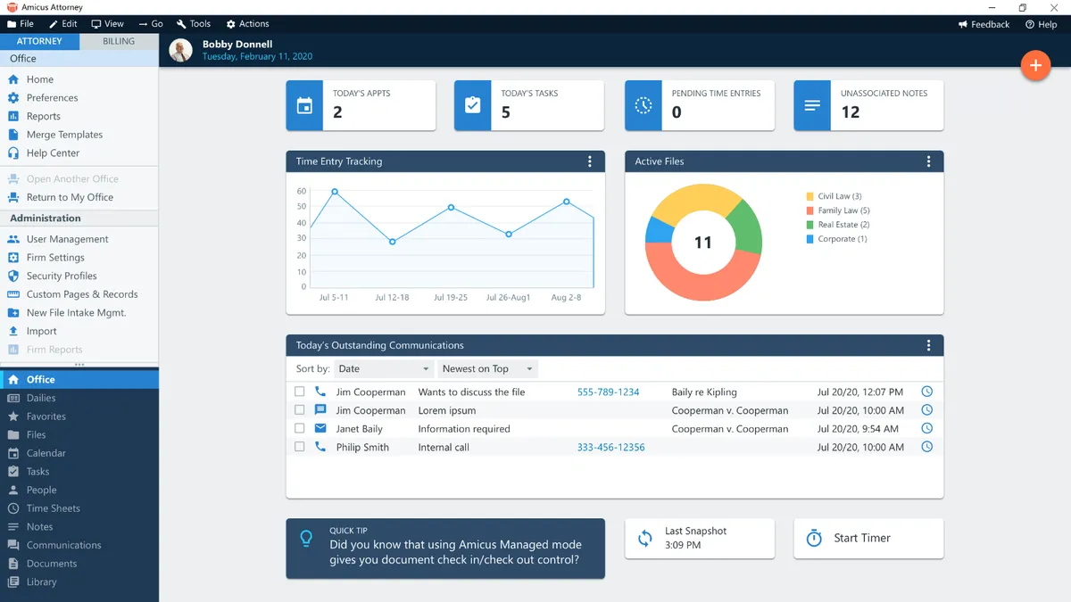Open Today's Appts calendar icon tile
The height and width of the screenshot is (602, 1071).
pos(305,105)
